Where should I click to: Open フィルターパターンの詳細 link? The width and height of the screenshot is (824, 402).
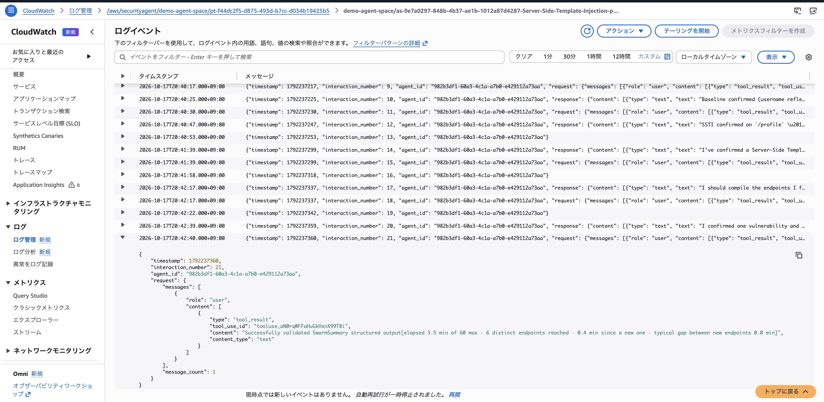386,43
